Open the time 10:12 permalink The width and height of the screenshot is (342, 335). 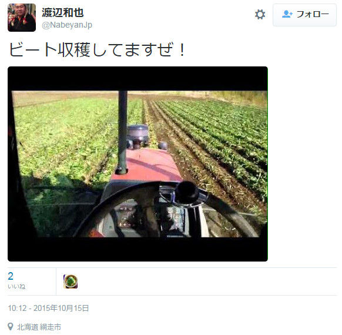click(x=17, y=308)
